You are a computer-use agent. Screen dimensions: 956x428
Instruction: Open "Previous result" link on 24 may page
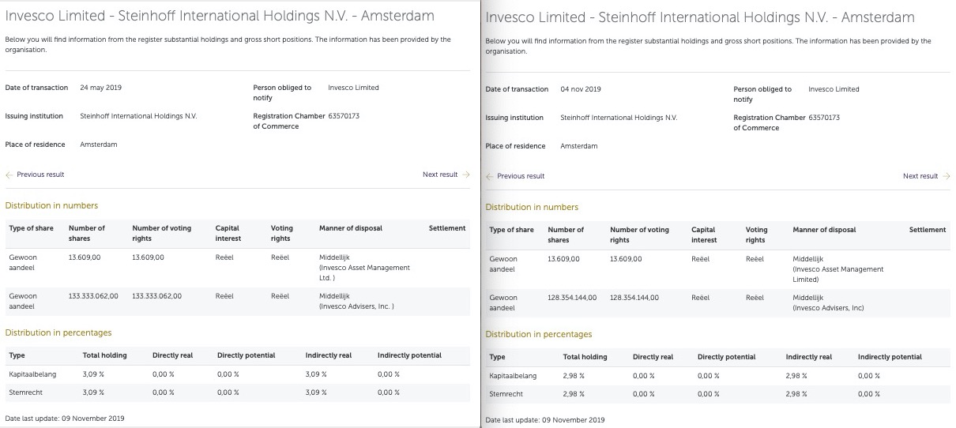(40, 175)
